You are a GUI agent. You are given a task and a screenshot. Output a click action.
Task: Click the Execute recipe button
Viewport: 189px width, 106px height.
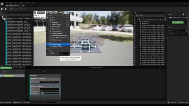pyautogui.click(x=14, y=9)
